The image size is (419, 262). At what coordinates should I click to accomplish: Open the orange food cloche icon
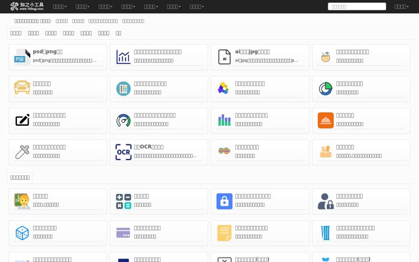[x=325, y=121]
